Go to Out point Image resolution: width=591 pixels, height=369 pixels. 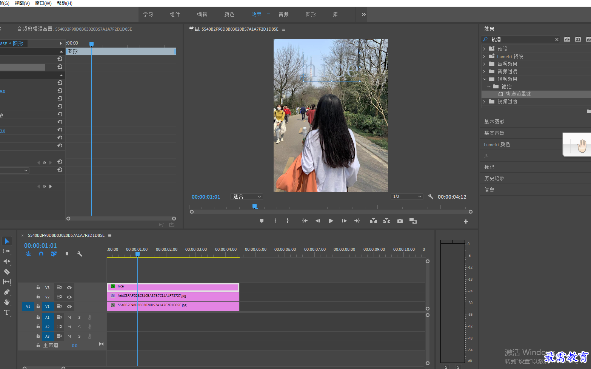click(357, 221)
